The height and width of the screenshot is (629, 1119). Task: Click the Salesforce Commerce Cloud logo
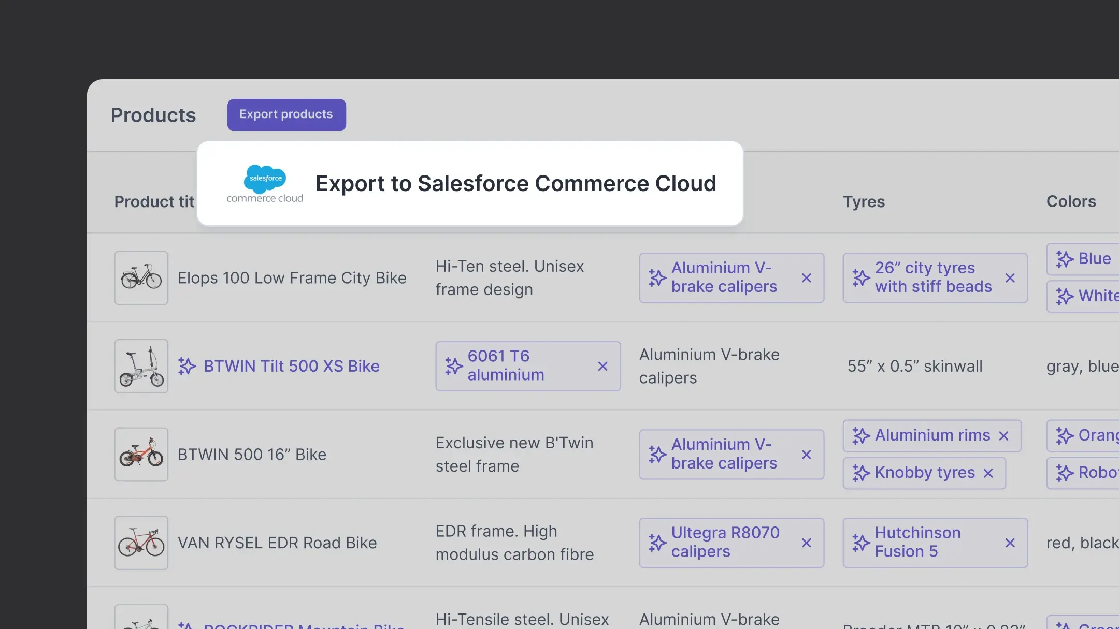[x=265, y=183]
